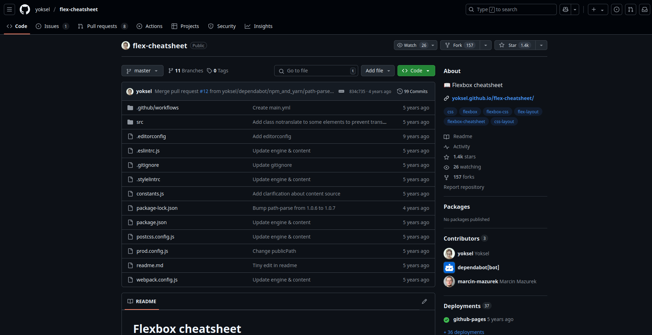
Task: Click inside the Go to file search box
Action: (315, 70)
